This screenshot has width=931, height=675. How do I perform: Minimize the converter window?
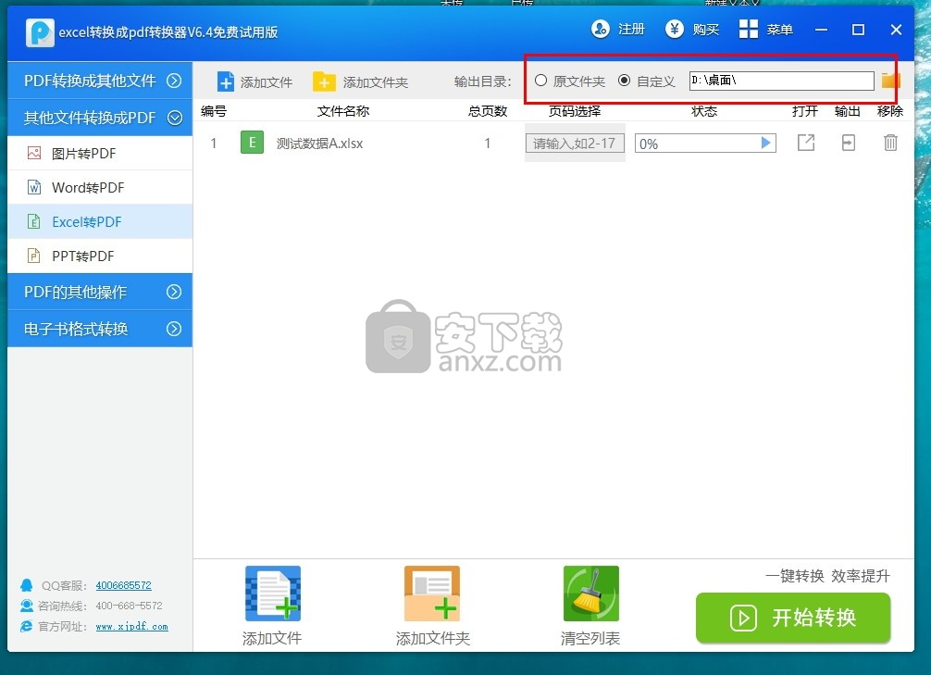[821, 30]
